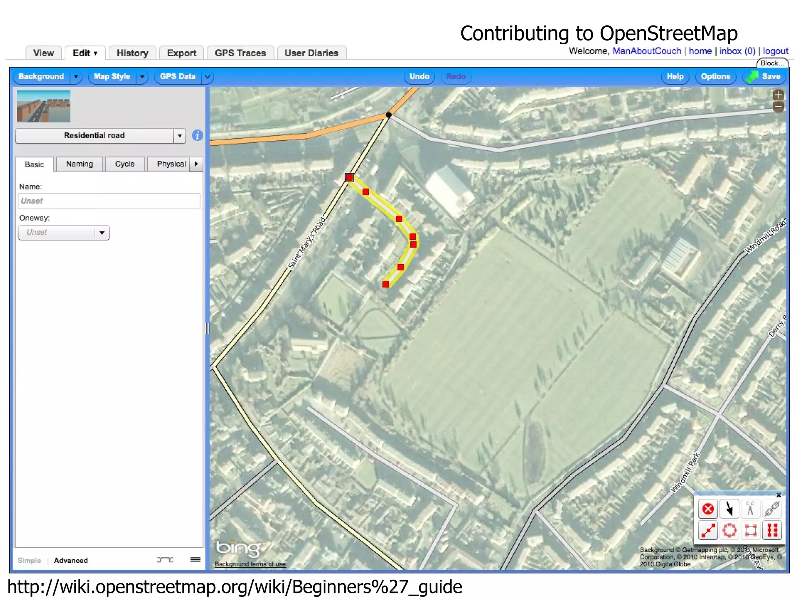Image resolution: width=800 pixels, height=600 pixels.
Task: Click the Undo button
Action: [419, 77]
